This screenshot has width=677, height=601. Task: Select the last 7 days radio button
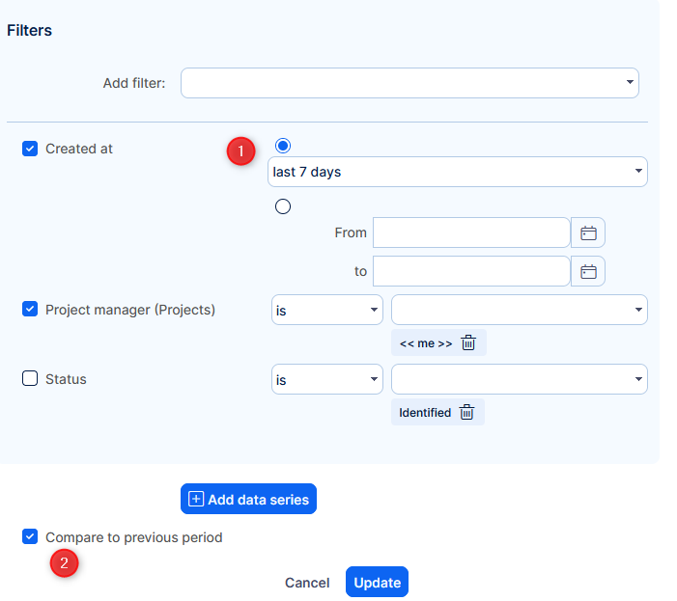(283, 146)
